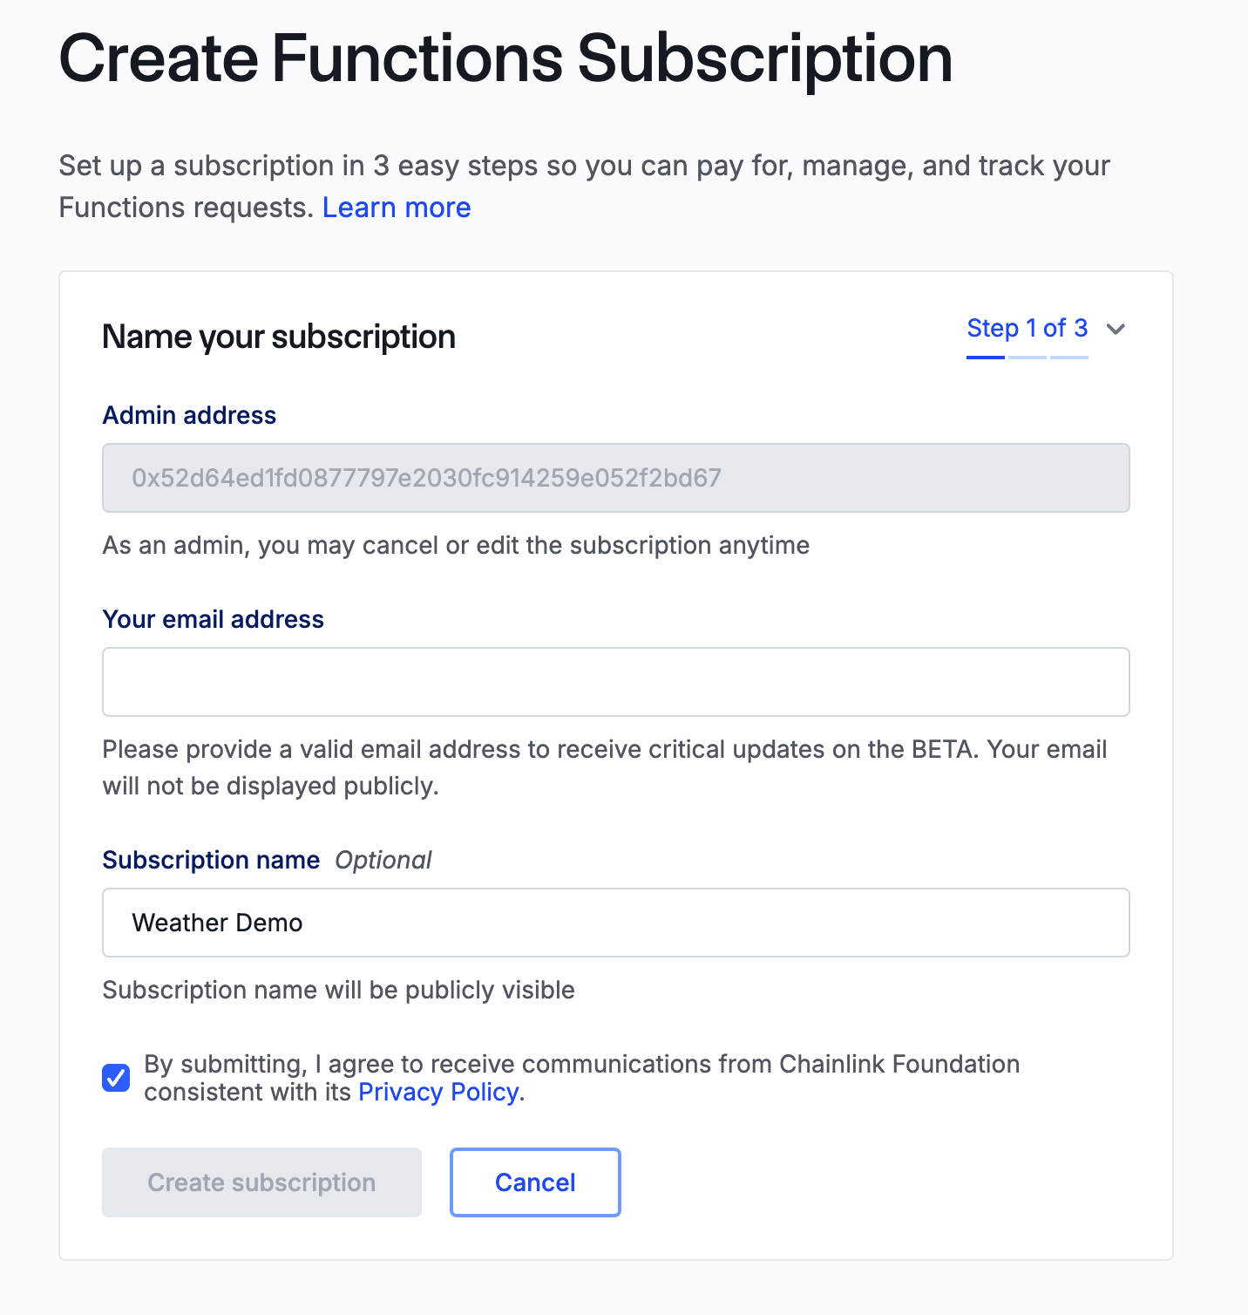The height and width of the screenshot is (1315, 1248).
Task: Click the Admin address label
Action: (x=189, y=415)
